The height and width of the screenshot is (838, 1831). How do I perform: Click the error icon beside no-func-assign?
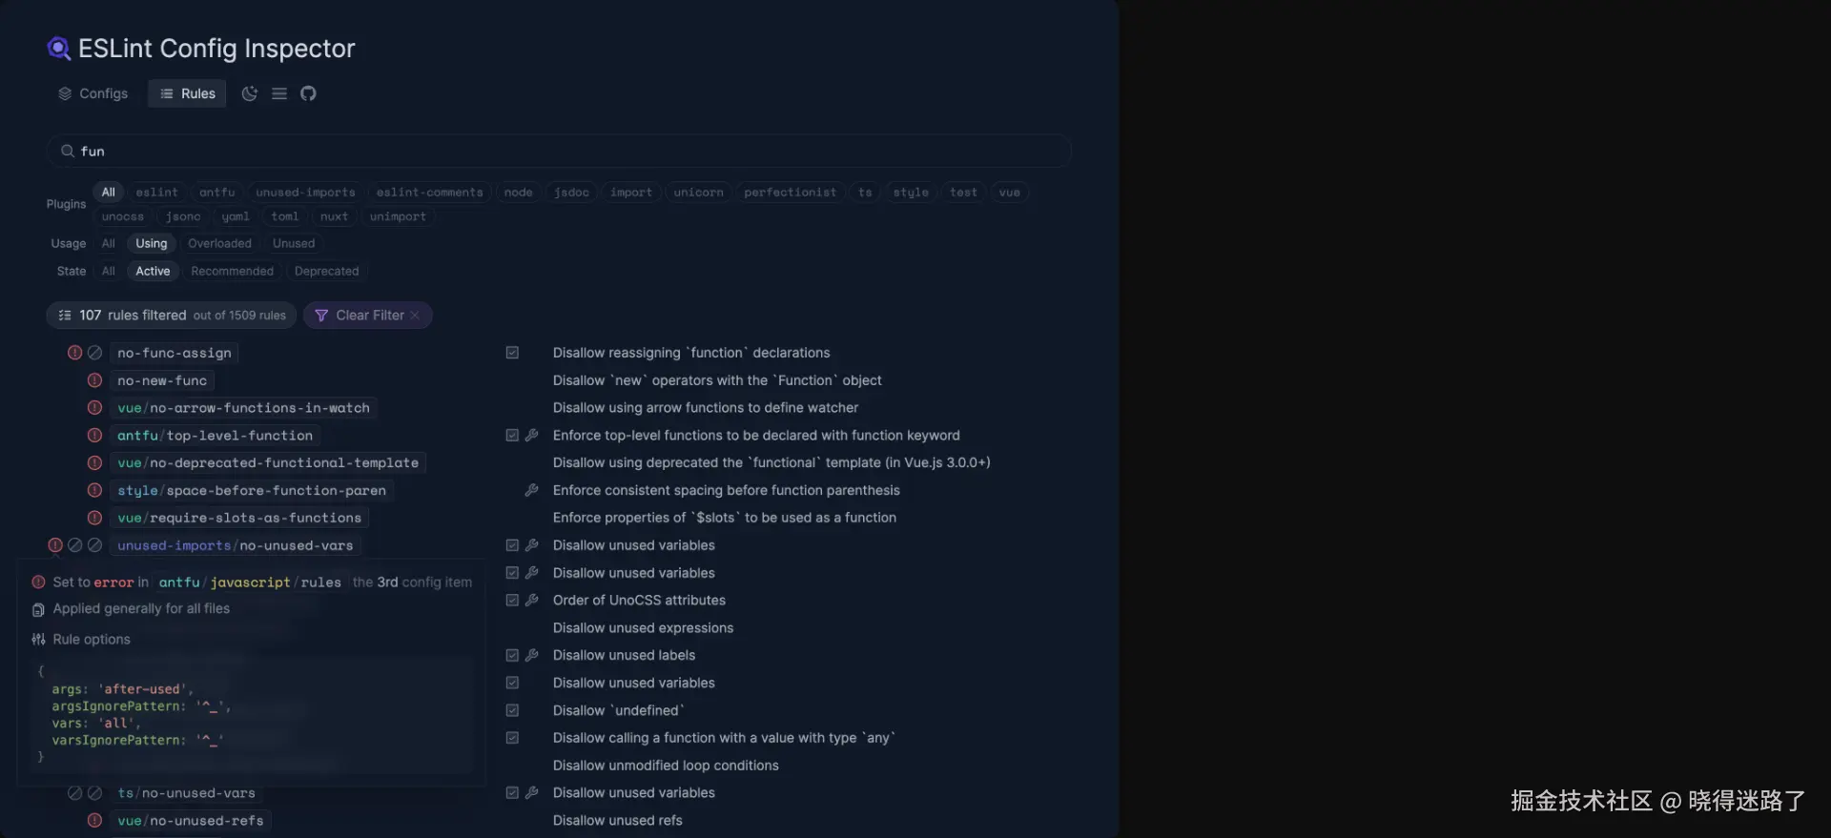click(74, 353)
